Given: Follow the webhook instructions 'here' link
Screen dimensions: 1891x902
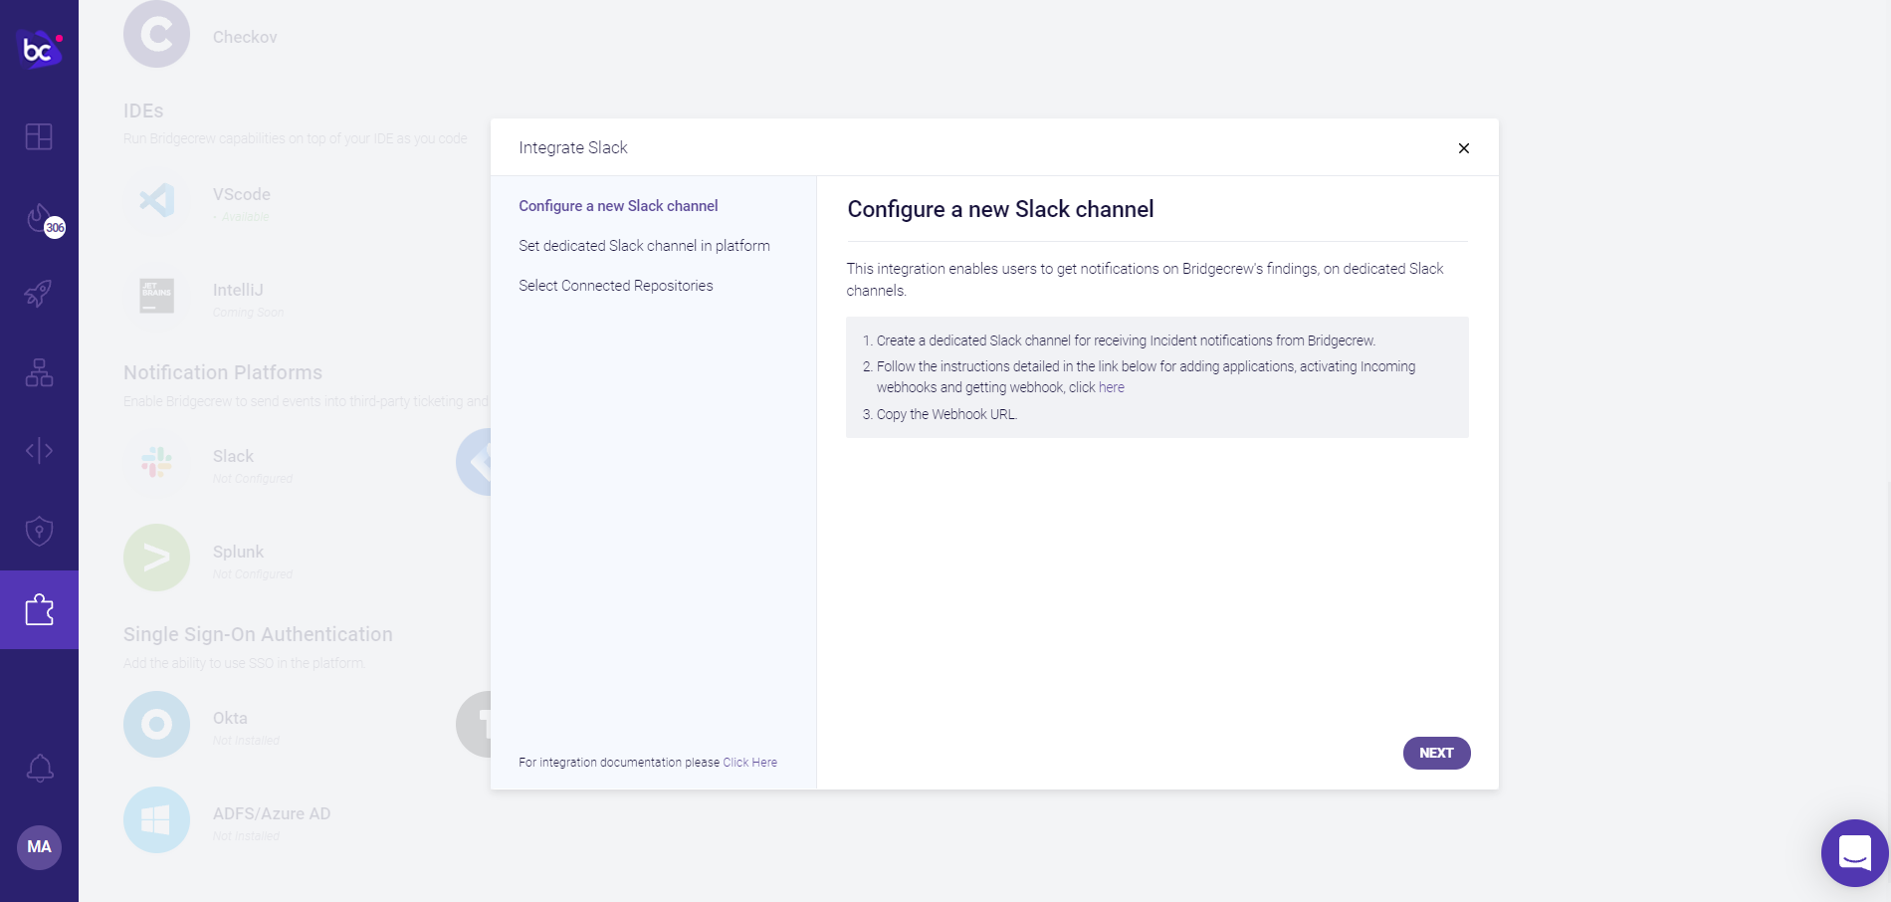Looking at the screenshot, I should click(x=1112, y=388).
